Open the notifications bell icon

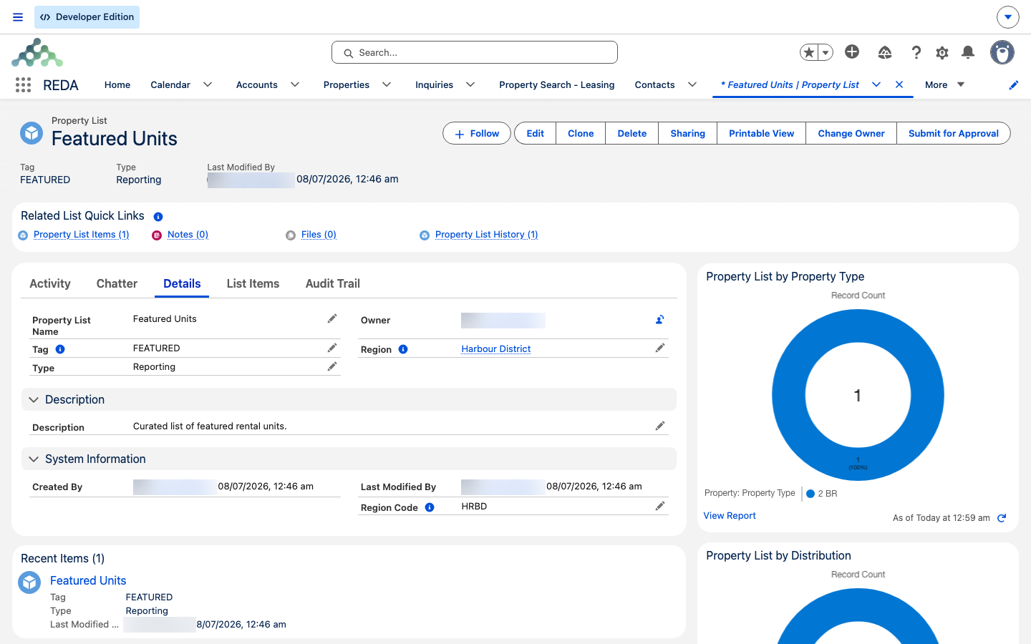tap(968, 52)
